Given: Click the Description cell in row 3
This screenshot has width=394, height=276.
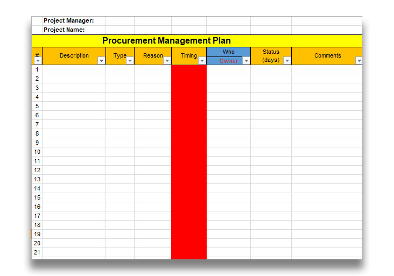Looking at the screenshot, I should pos(74,88).
